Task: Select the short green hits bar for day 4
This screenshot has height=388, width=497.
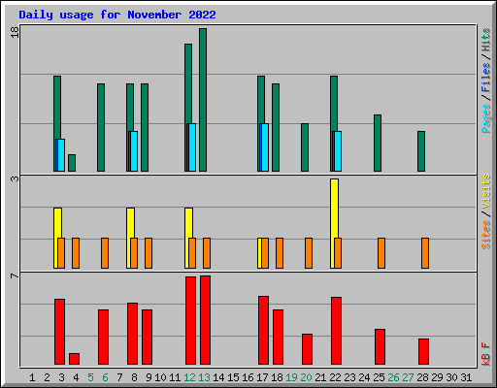Action: point(72,163)
